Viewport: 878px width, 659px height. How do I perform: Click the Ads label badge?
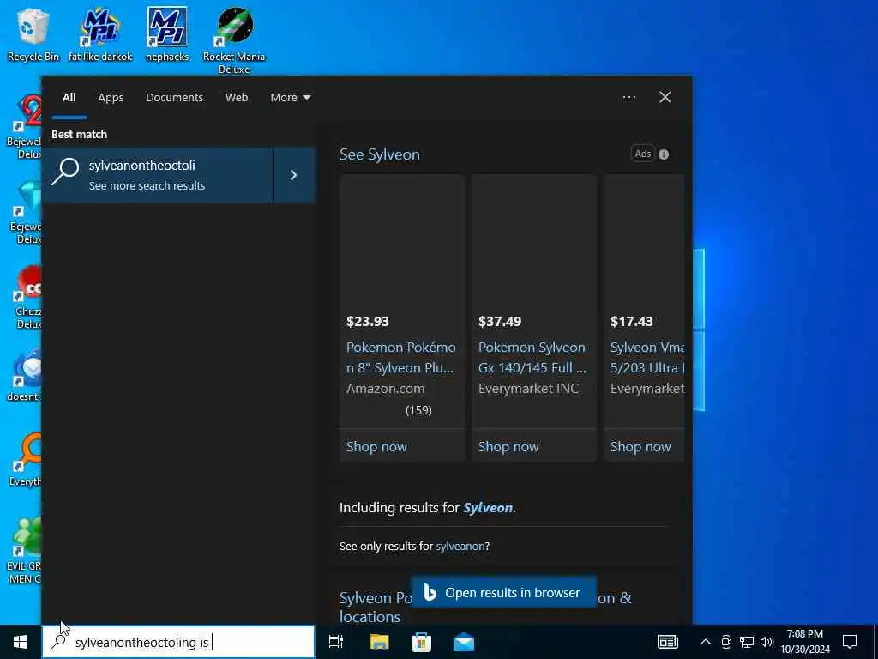click(643, 154)
